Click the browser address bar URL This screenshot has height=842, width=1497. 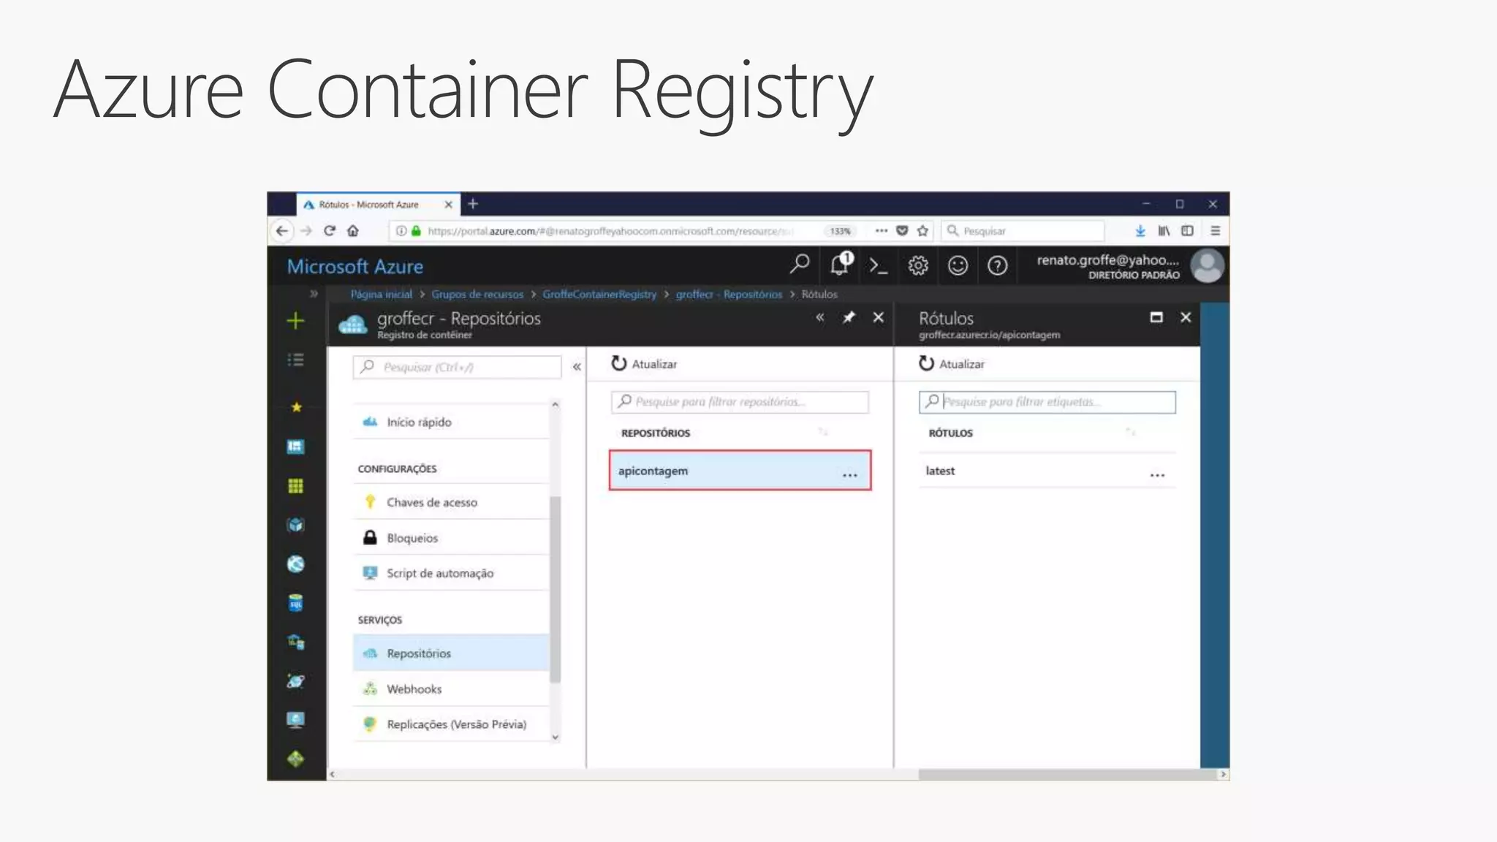610,231
